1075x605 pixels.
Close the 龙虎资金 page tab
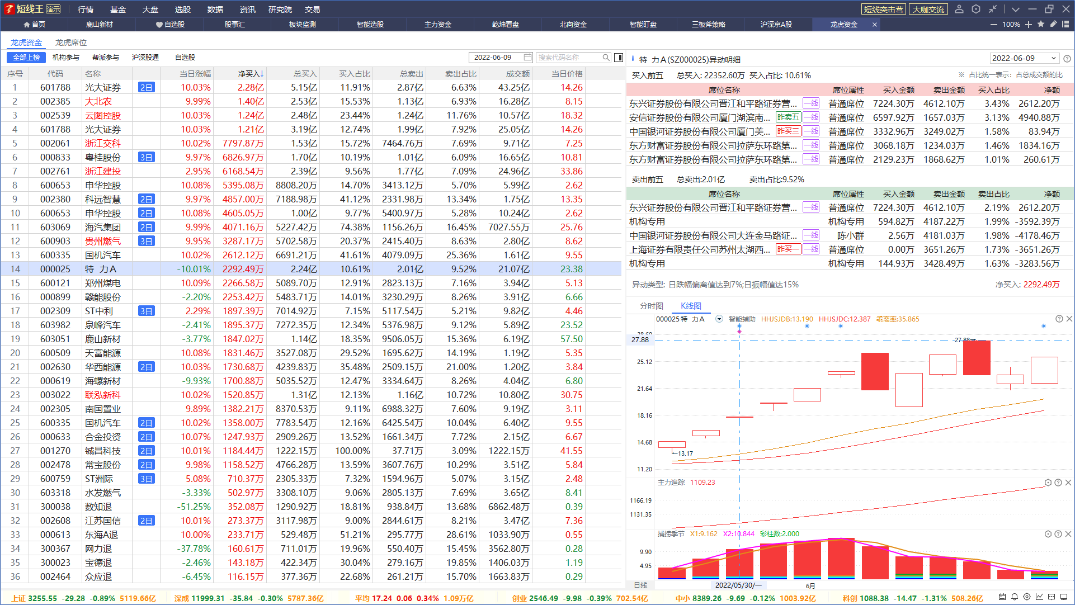(874, 25)
